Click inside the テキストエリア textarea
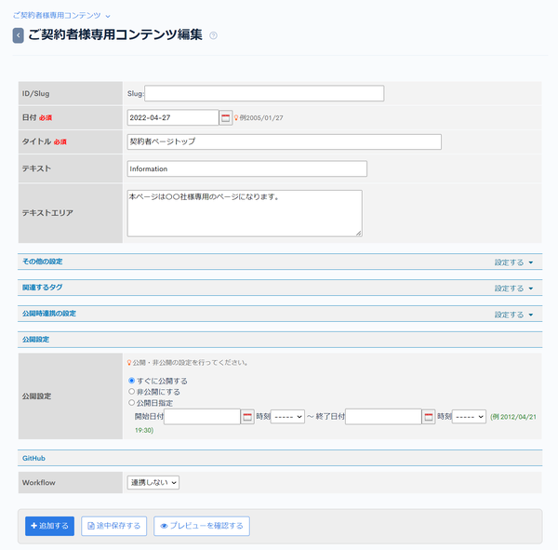This screenshot has width=558, height=550. coord(245,213)
